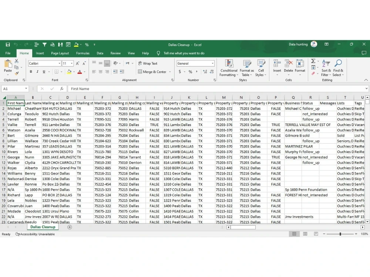Click the Accessibility: Unavailable status

[35, 234]
